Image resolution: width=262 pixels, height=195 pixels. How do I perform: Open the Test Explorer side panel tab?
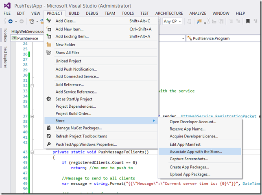6,57
